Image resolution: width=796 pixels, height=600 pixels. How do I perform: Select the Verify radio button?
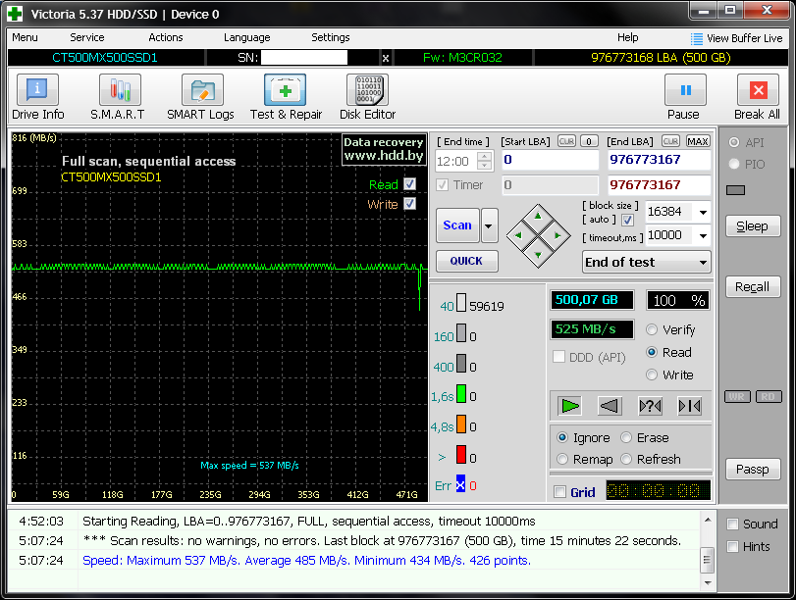[652, 329]
